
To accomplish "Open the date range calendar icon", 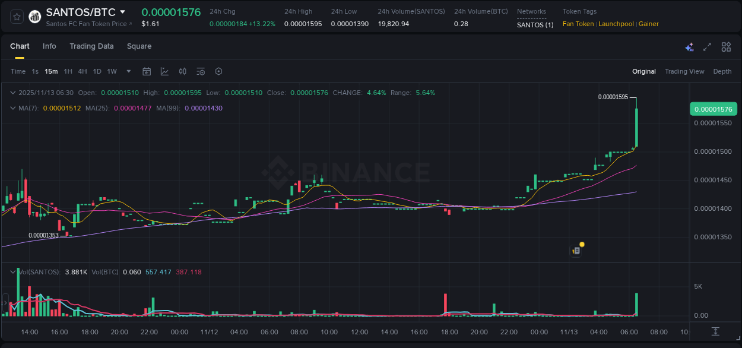I will (x=147, y=71).
